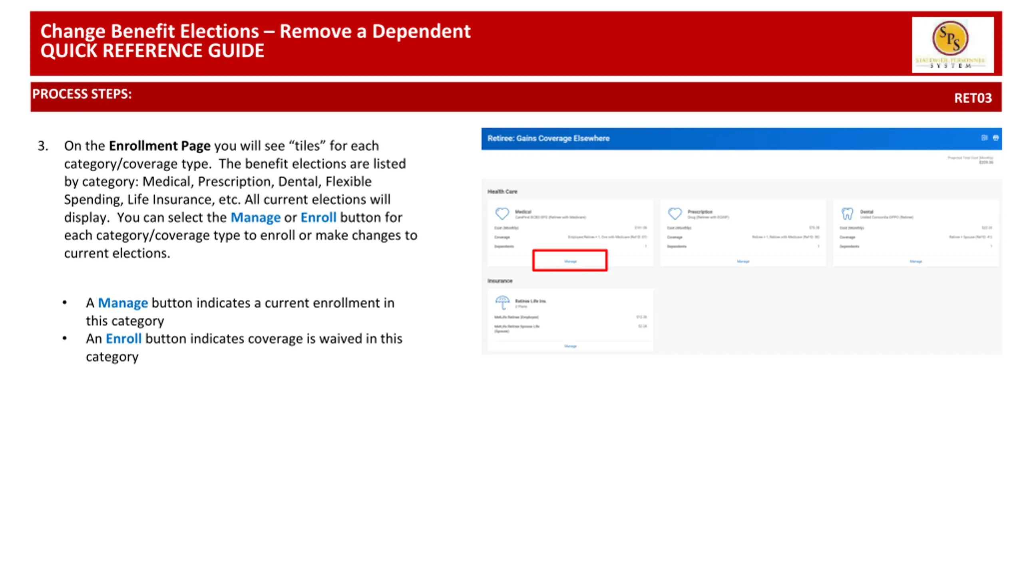
Task: Click the bold 'Enrollment Page' text
Action: [x=159, y=146]
